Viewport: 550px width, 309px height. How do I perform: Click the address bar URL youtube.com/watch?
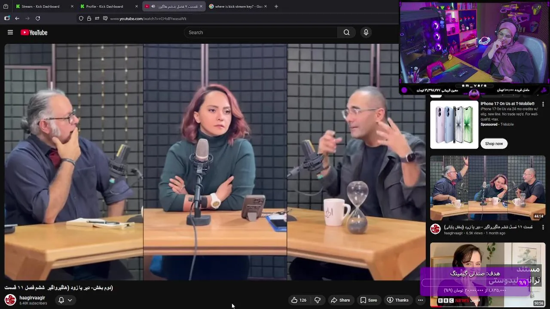click(148, 18)
